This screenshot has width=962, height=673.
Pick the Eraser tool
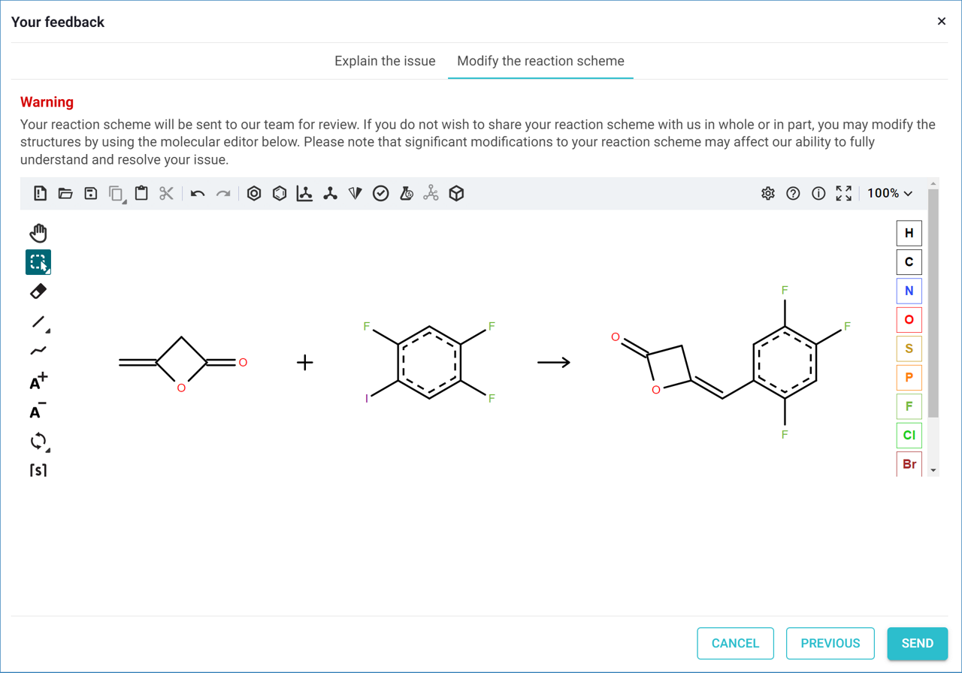click(x=38, y=291)
